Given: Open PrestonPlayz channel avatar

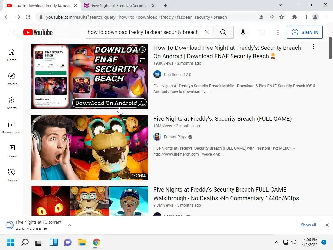Looking at the screenshot, I should click(157, 137).
